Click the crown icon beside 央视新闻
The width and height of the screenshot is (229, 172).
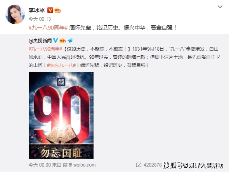(x=62, y=40)
